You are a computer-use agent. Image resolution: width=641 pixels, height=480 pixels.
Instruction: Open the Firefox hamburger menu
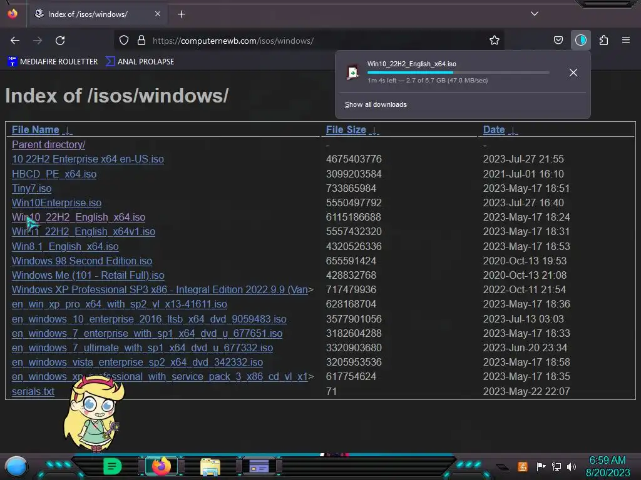click(626, 40)
